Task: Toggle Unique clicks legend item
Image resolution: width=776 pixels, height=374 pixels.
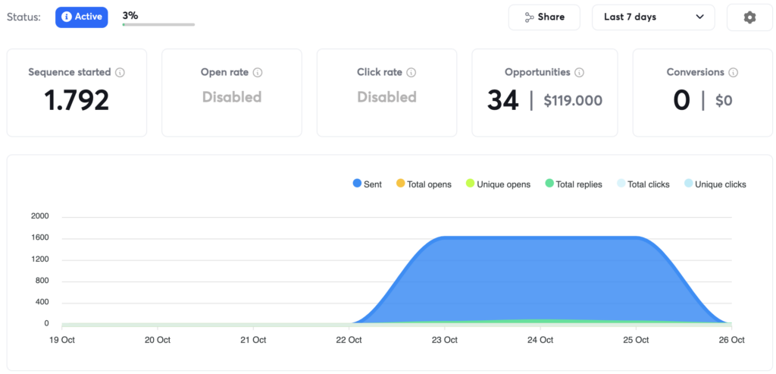Action: [715, 184]
